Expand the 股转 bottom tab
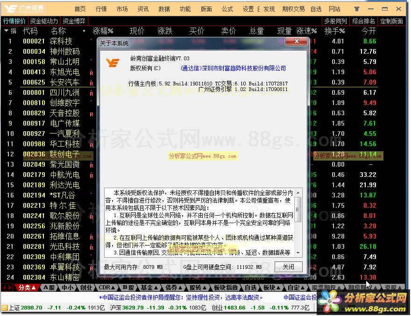The height and width of the screenshot is (316, 411). [198, 288]
